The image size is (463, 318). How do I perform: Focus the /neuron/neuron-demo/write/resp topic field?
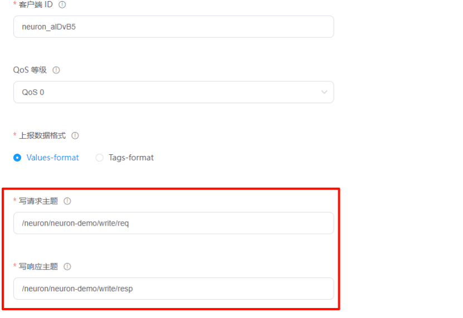174,288
